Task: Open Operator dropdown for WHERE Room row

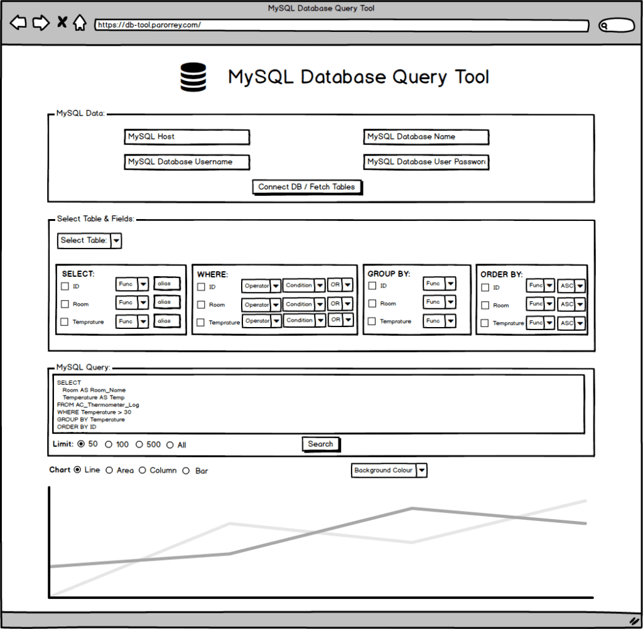Action: point(261,304)
